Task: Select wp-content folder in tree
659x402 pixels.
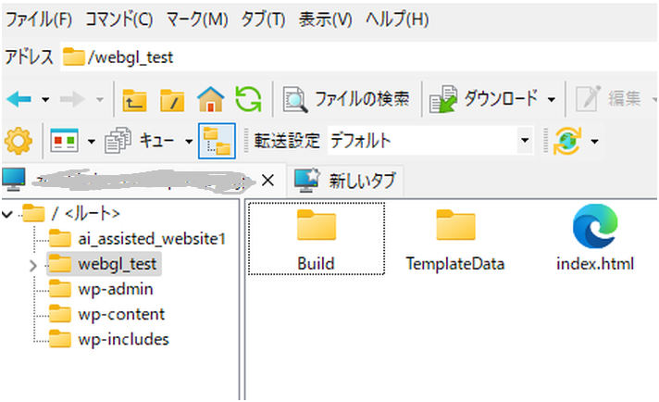Action: click(106, 315)
